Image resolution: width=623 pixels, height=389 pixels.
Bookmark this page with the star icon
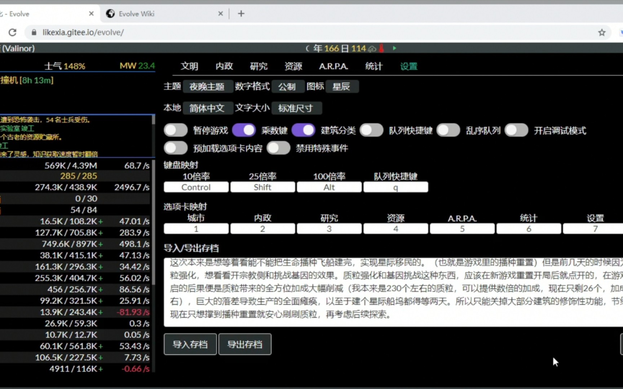point(602,32)
